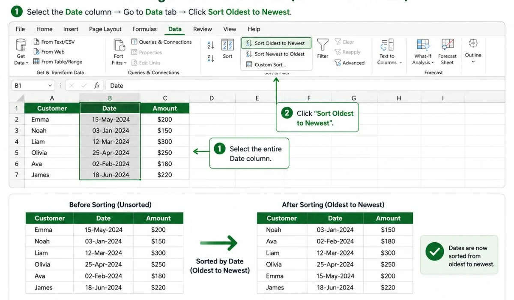Screen dimensions: 514x300
Task: Select spreadsheet cell Olivia in row 5
Action: pos(52,153)
